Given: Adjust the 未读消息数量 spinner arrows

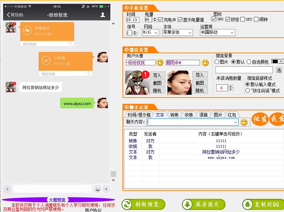Looking at the screenshot, I should [231, 88].
